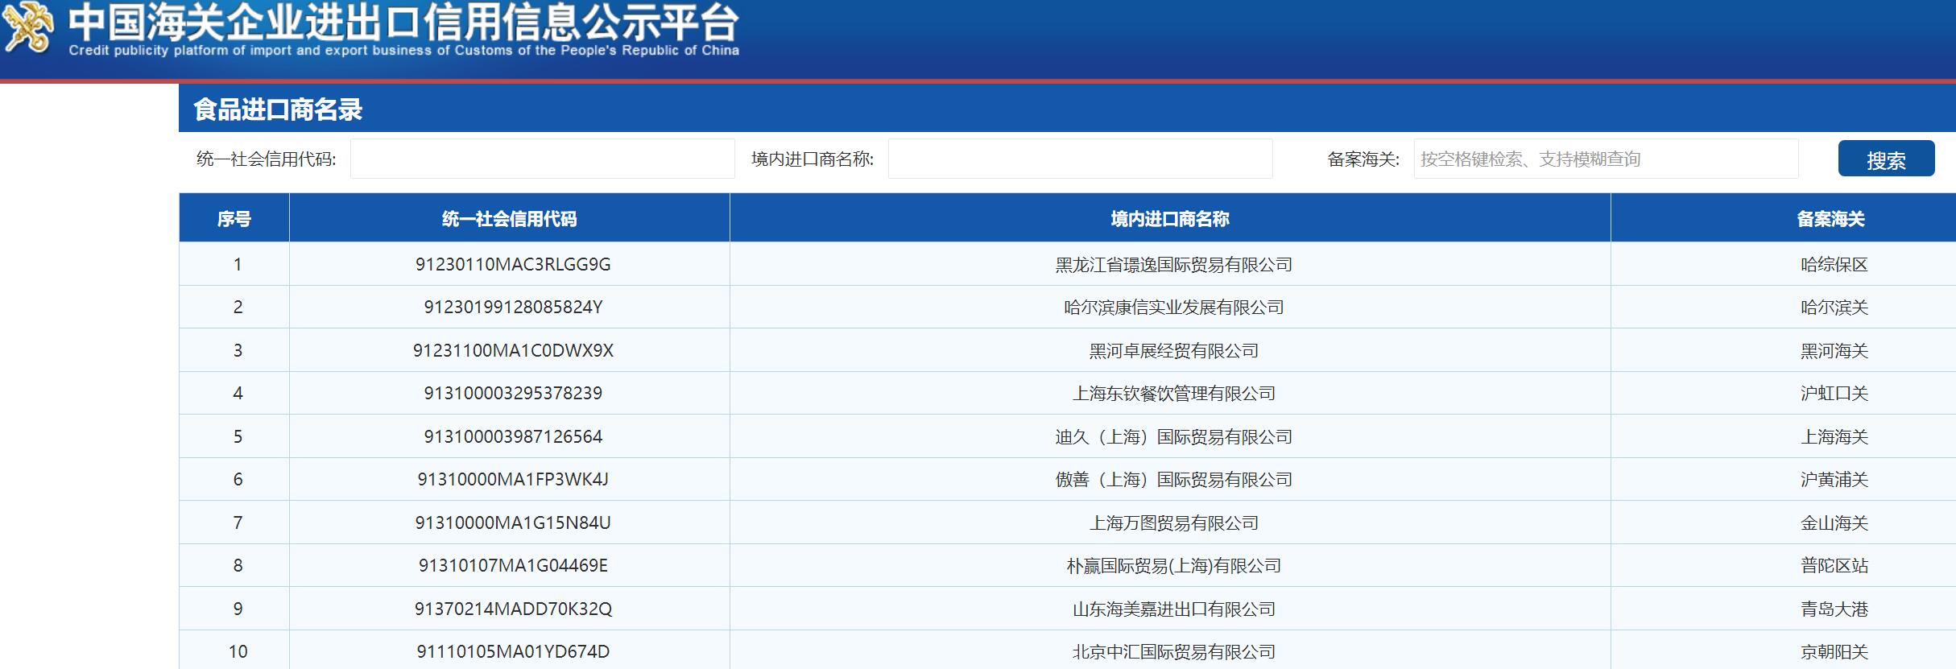
Task: Select company 哈尔滨康信实业发展有限公司
Action: 1173,308
